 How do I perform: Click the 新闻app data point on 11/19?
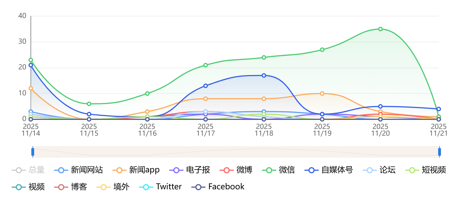tap(322, 94)
